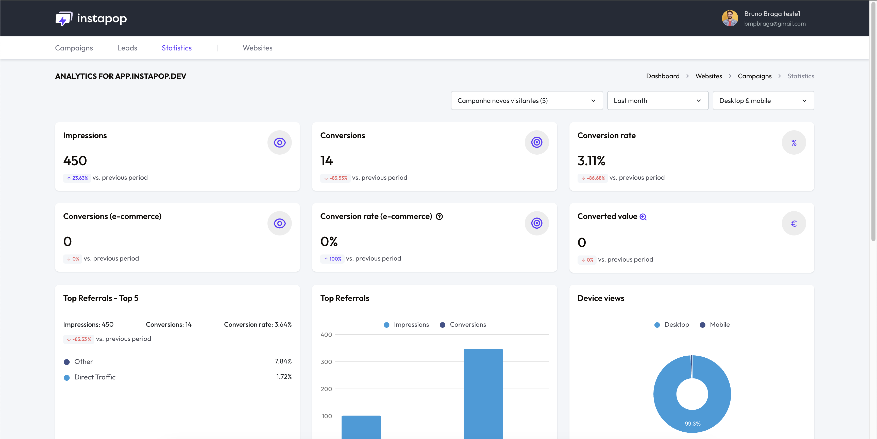Click the 100% e-commerce rate badge
The width and height of the screenshot is (877, 439).
click(x=332, y=259)
